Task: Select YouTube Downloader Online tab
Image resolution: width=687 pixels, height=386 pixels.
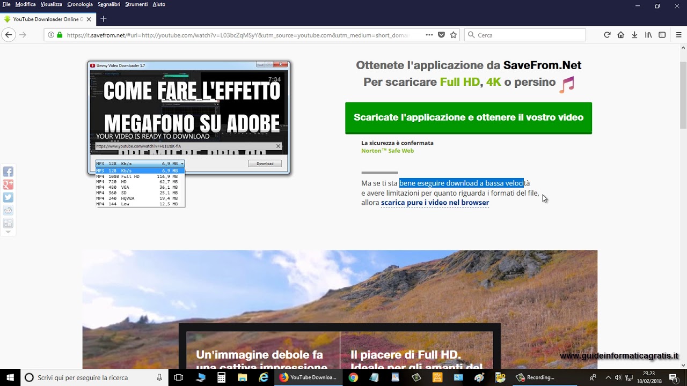Action: coord(48,19)
